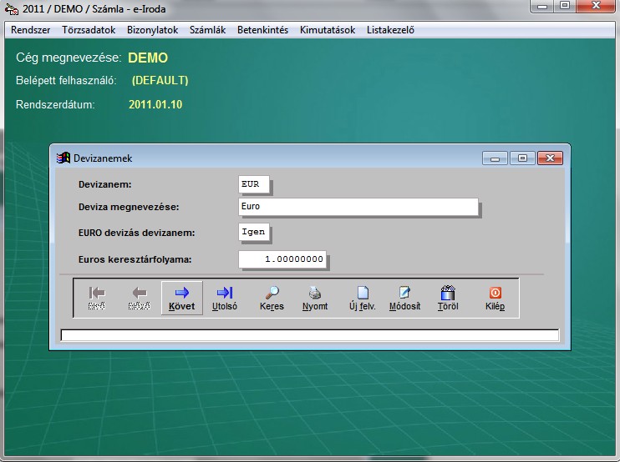
Task: Click the Devizanem field showing EUR
Action: click(254, 183)
